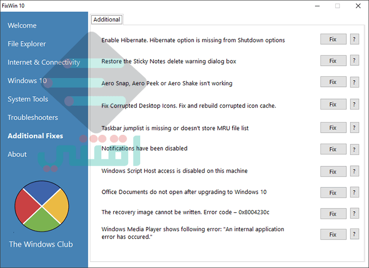The image size is (369, 268).
Task: Open Windows 10 fixes section
Action: [x=27, y=81]
